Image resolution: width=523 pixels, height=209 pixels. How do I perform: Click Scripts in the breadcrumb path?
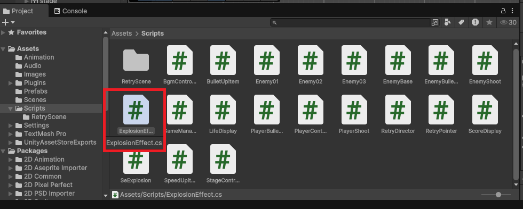(153, 34)
